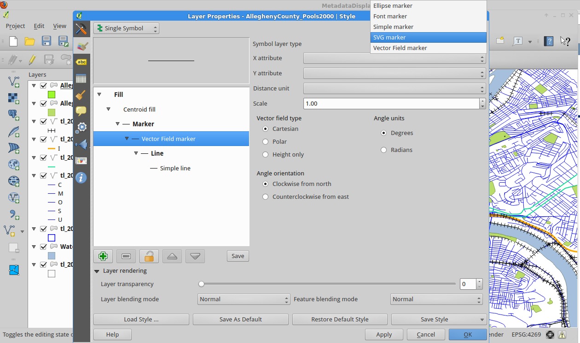Select the Radians angle unit
The image size is (580, 343).
[x=383, y=150]
